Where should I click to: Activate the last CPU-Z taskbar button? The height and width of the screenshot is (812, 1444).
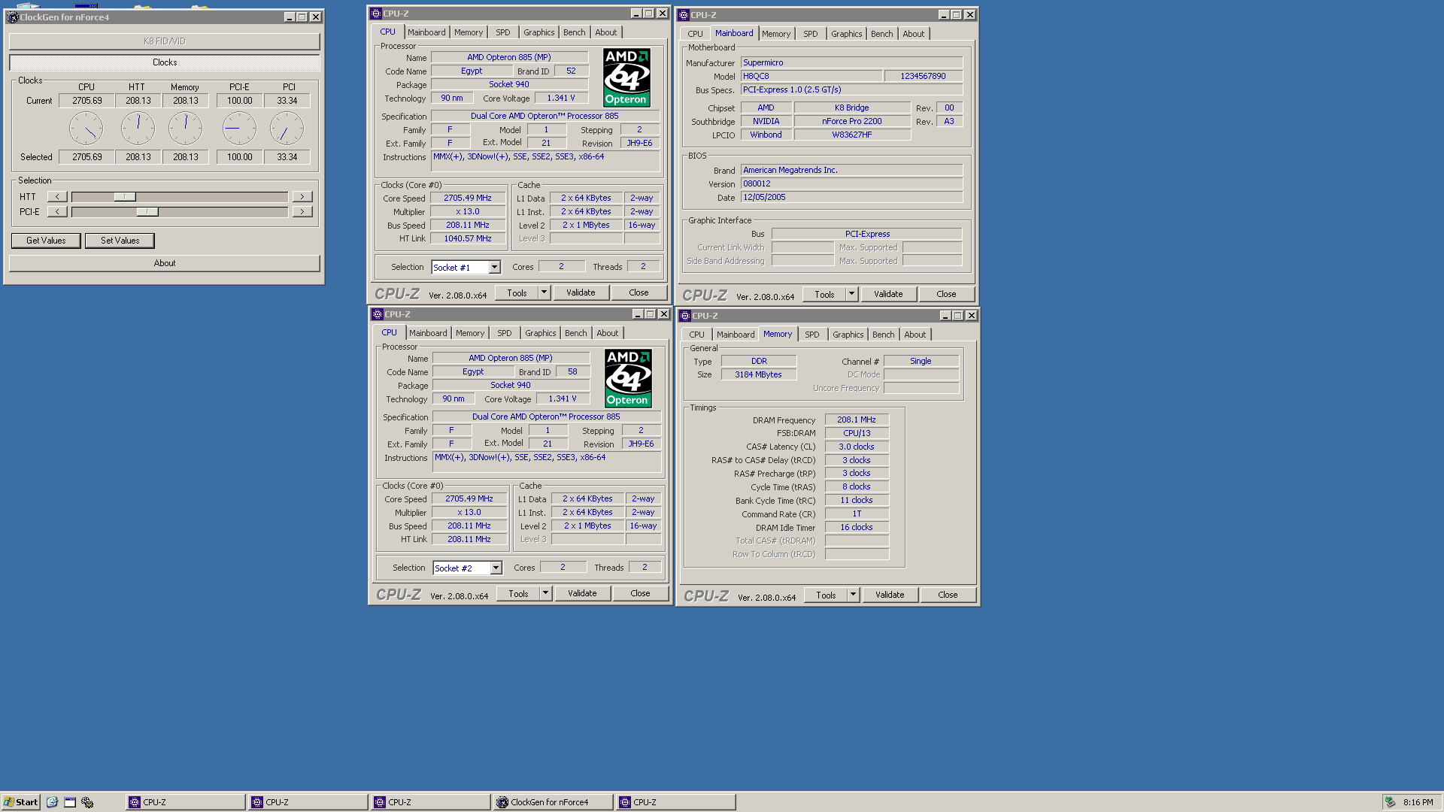click(676, 802)
